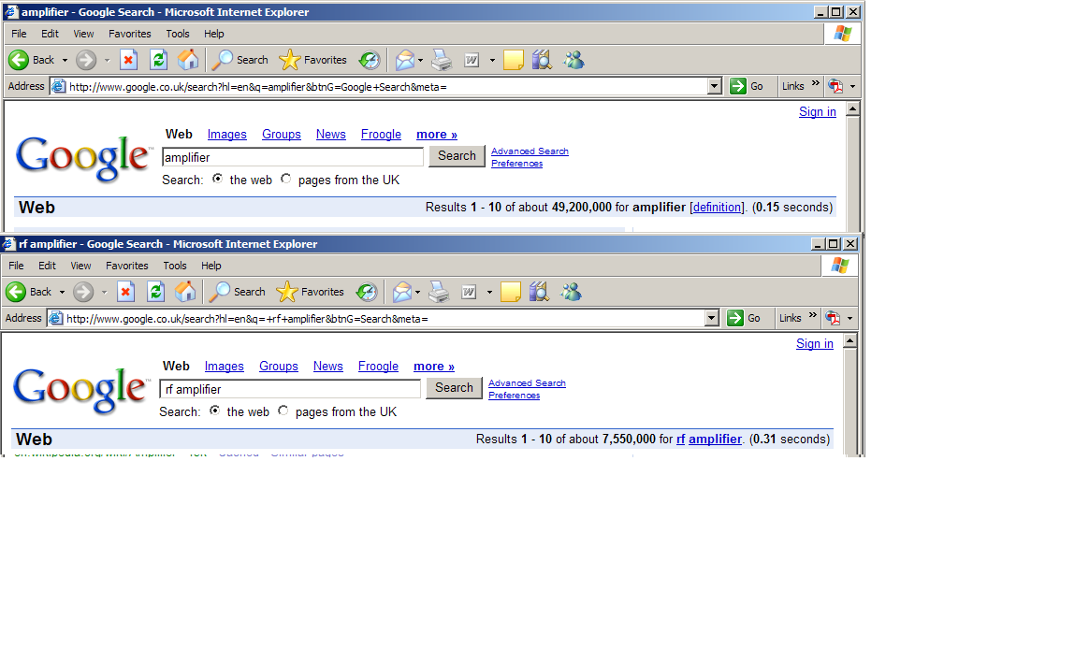1089x663 pixels.
Task: Click Back arrow in rf amplifier window
Action: click(x=16, y=293)
